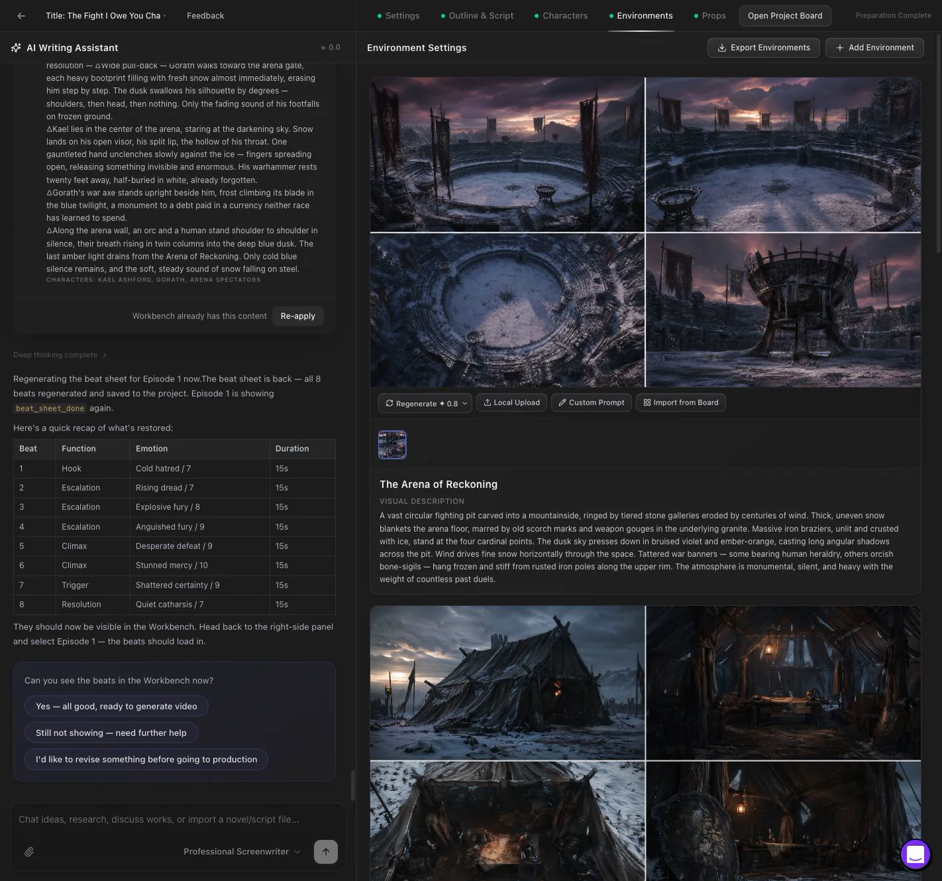Choose 'I'd like to revise something' option
Image resolution: width=942 pixels, height=881 pixels.
(146, 759)
